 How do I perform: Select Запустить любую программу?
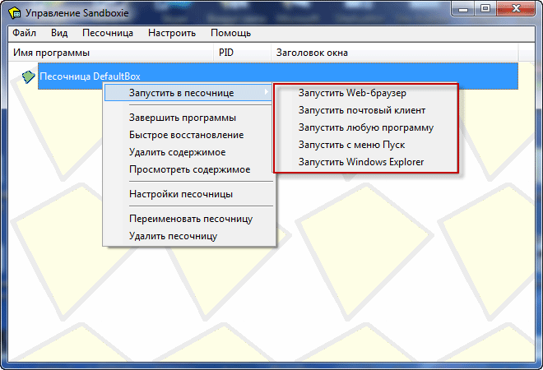(x=365, y=127)
